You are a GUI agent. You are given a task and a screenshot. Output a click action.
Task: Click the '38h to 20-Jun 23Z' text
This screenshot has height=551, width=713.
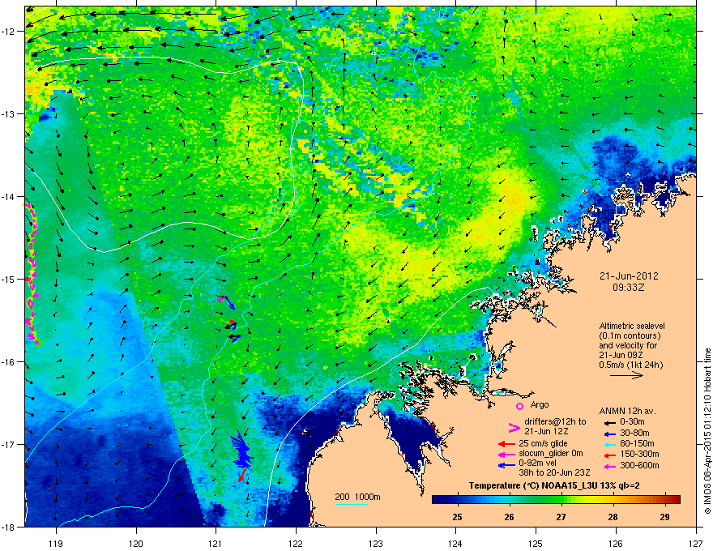pyautogui.click(x=554, y=472)
